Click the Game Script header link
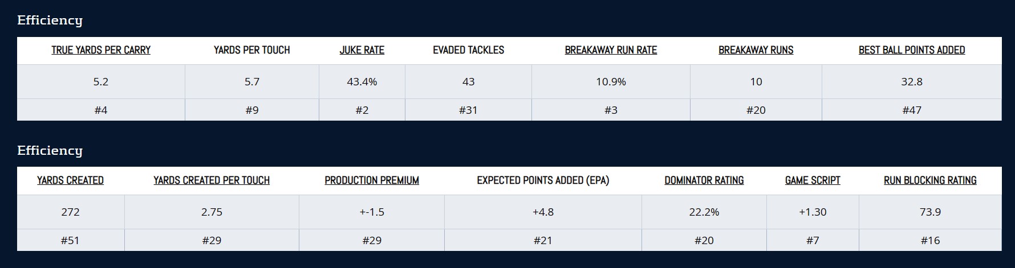1015x268 pixels. [813, 180]
